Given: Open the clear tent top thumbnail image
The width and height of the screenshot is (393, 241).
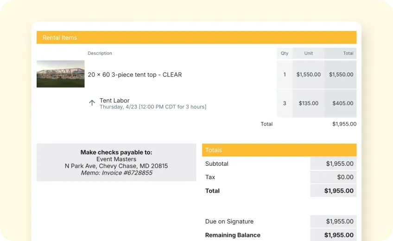Looking at the screenshot, I should click(60, 74).
